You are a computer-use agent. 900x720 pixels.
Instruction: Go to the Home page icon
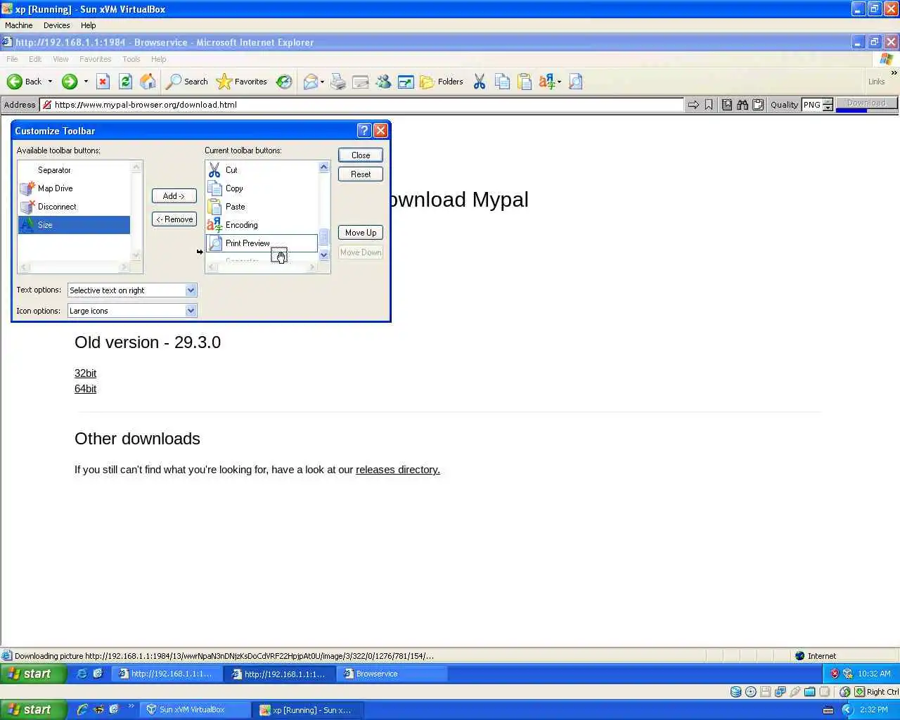tap(148, 82)
